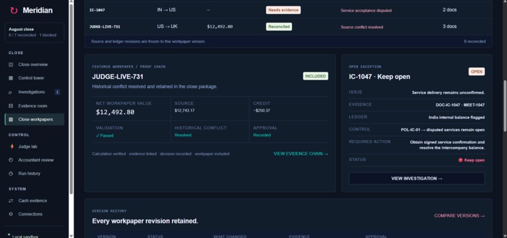Click 'Source conflict resolved' text

pos(362,27)
